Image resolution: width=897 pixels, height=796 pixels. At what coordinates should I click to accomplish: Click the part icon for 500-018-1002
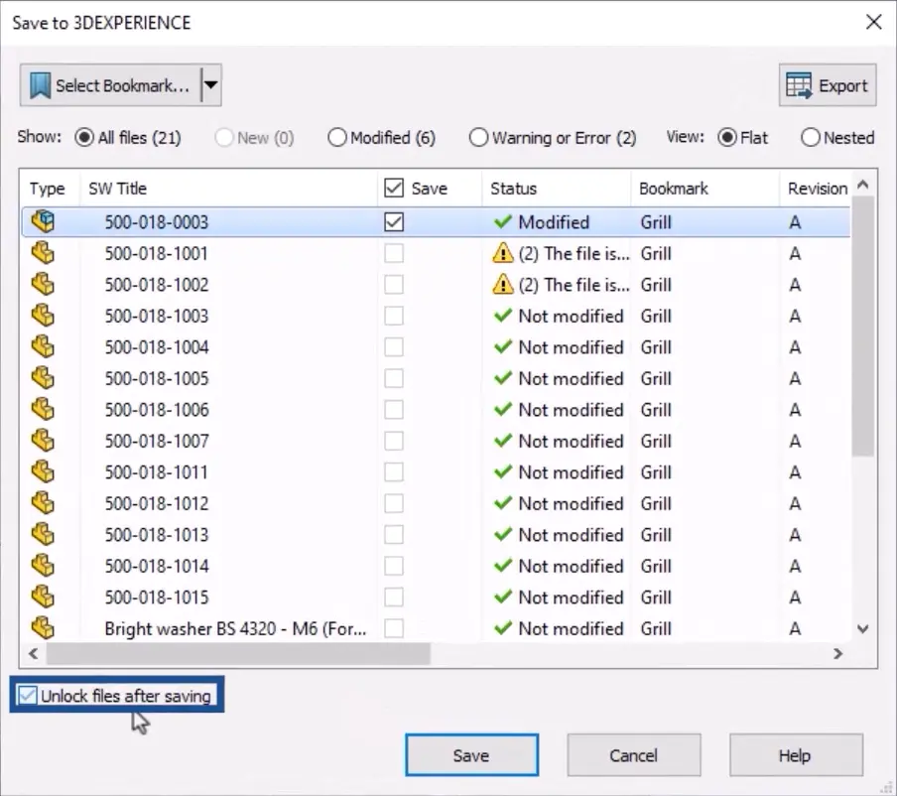pyautogui.click(x=43, y=285)
